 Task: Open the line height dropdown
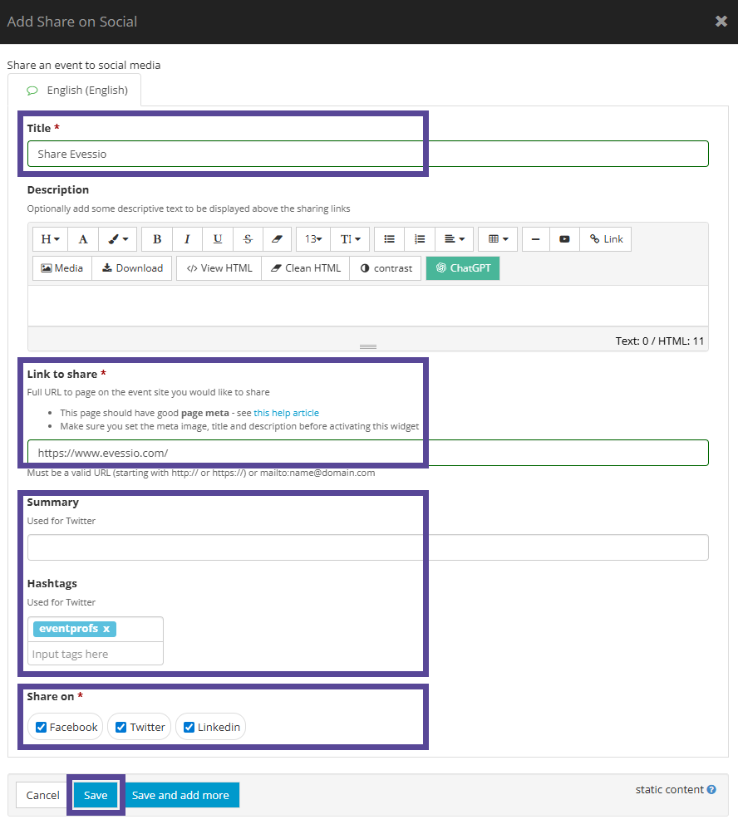click(x=350, y=239)
